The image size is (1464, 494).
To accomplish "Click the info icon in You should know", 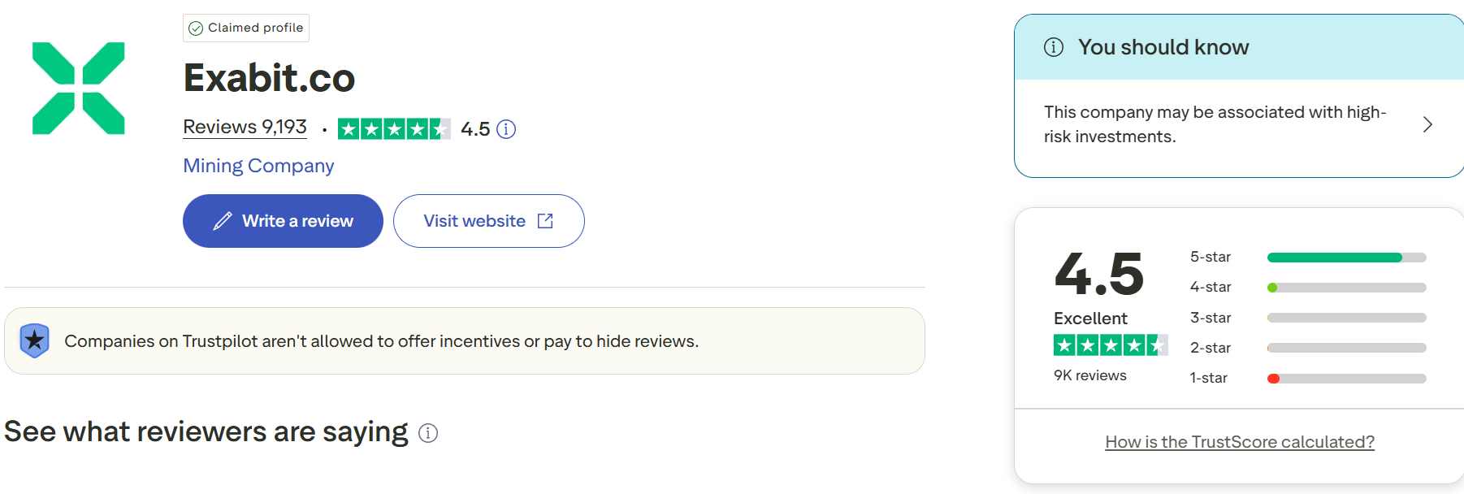I will pos(1054,47).
